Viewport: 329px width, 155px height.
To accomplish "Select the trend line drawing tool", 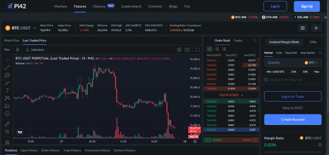I will pos(7,67).
